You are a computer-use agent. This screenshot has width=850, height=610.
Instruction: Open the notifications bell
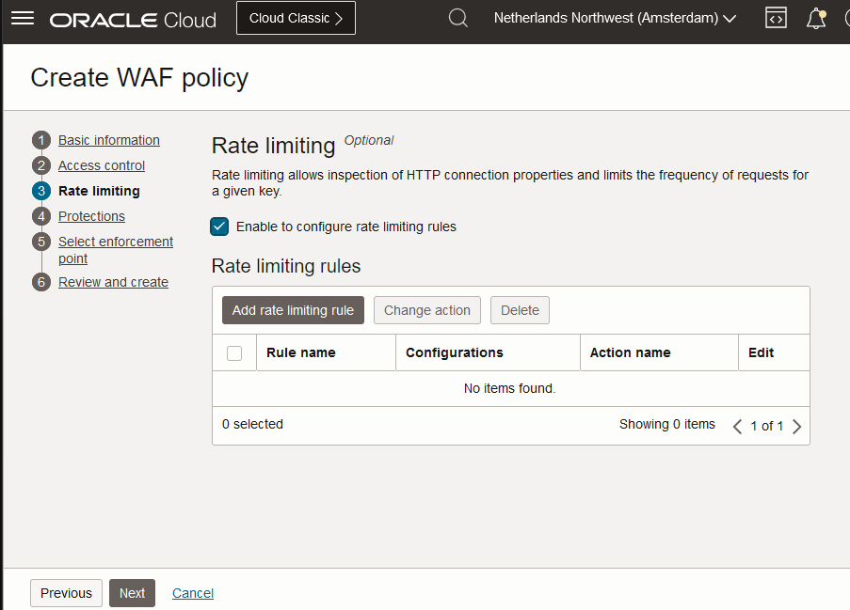[x=816, y=19]
